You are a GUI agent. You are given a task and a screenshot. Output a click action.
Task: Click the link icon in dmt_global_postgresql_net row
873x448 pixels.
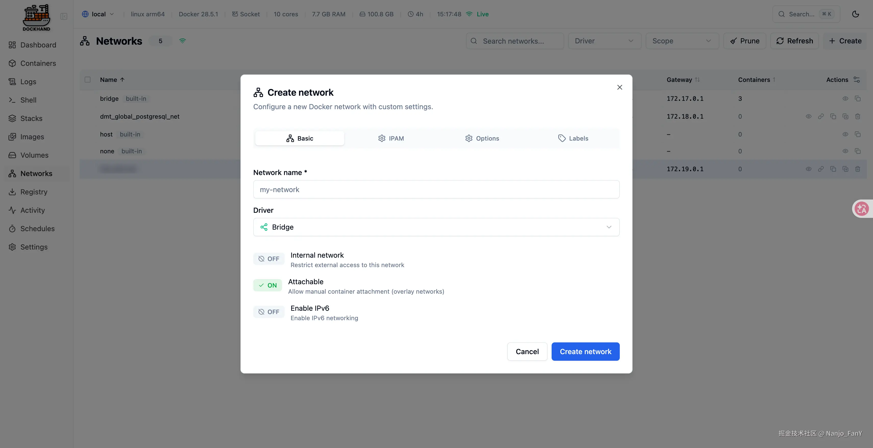coord(820,117)
